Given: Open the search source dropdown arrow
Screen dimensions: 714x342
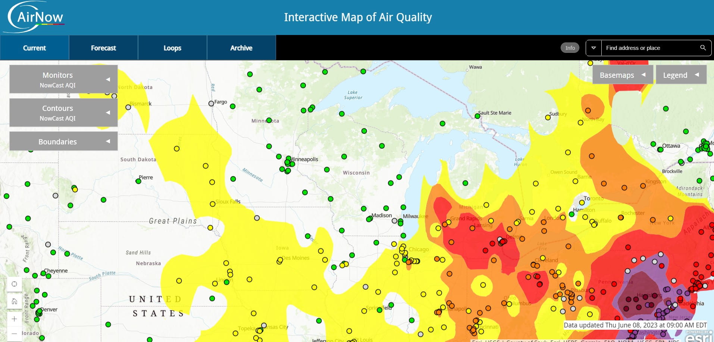Looking at the screenshot, I should coord(594,48).
